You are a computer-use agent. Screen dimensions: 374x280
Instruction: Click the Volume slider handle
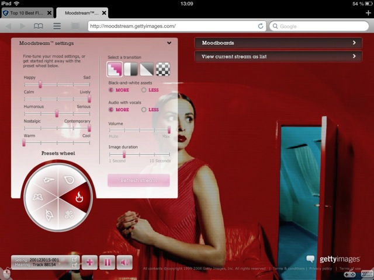tap(169, 130)
